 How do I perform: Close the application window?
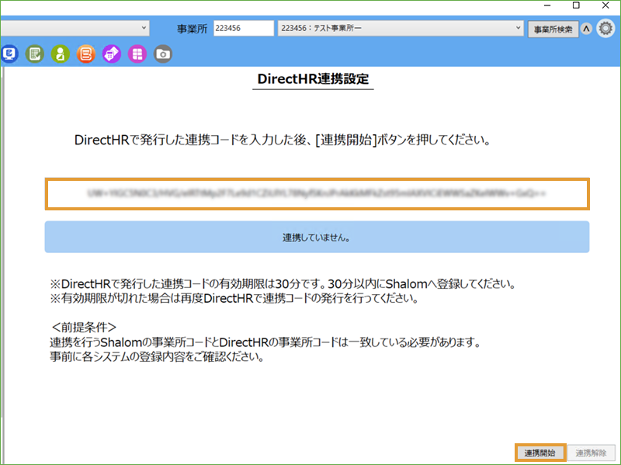(605, 5)
